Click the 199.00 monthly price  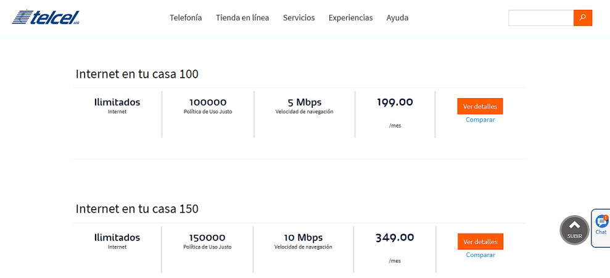395,102
